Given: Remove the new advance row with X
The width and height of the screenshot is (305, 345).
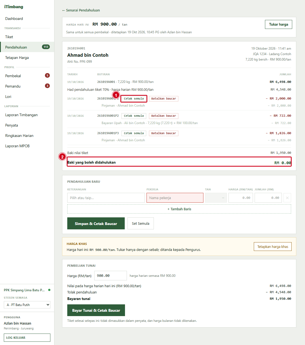Looking at the screenshot, I should [x=287, y=198].
